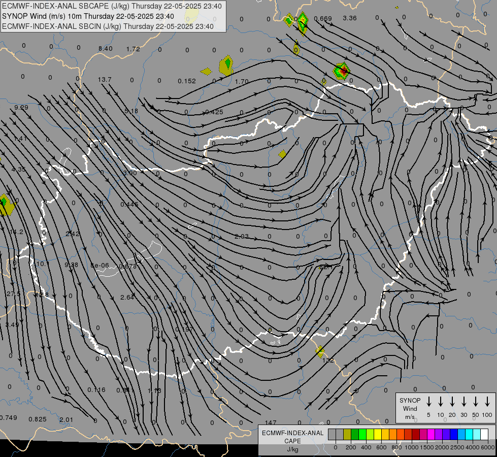
Task: Click the 600 tick label on CAPE scale
Action: coord(381,447)
